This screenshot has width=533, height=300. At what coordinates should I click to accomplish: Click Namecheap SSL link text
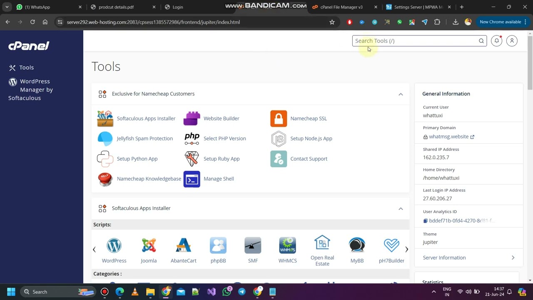309,119
